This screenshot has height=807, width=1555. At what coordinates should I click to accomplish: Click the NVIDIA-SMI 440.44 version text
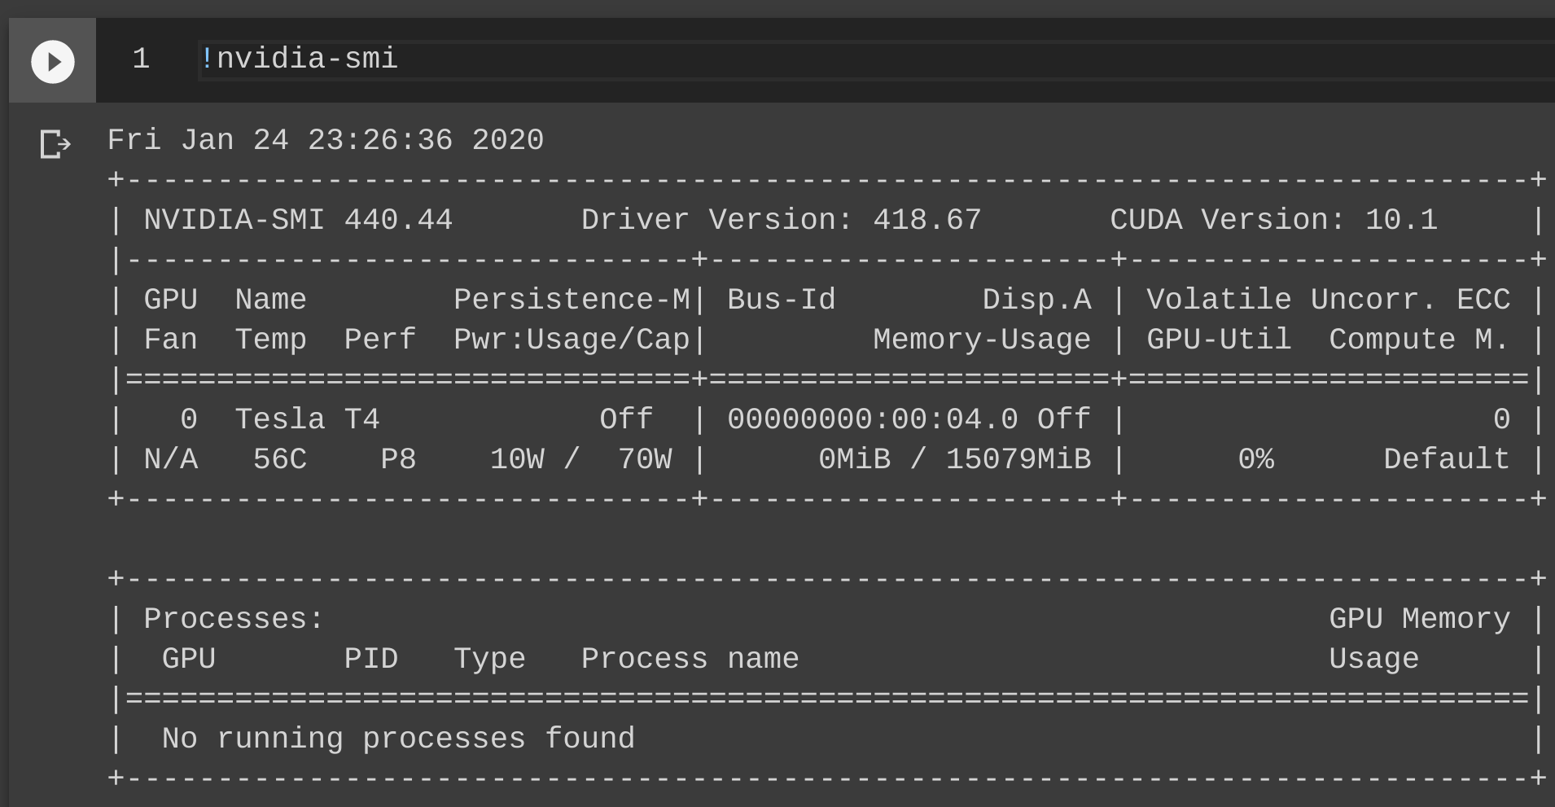tap(297, 218)
